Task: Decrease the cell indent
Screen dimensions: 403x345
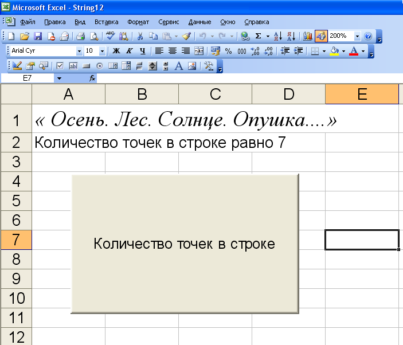Action: click(x=285, y=51)
